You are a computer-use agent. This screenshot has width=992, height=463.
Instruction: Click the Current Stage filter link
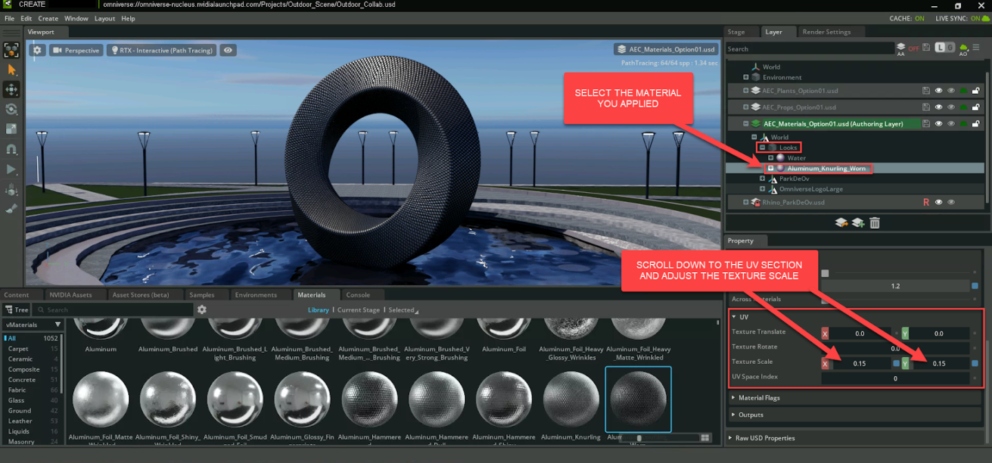358,310
